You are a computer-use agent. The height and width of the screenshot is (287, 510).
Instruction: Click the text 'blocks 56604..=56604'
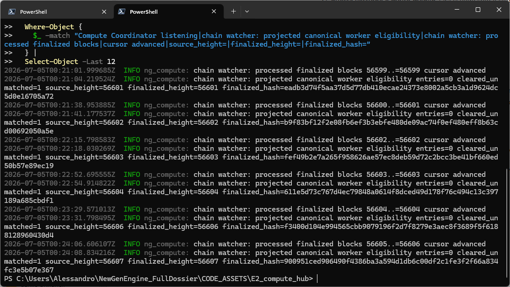(x=379, y=209)
